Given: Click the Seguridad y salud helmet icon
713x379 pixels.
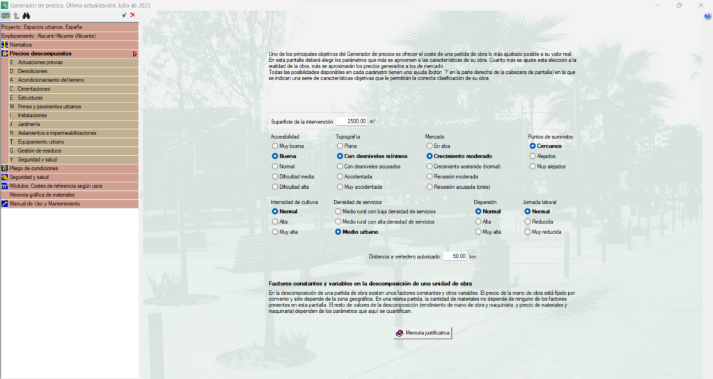Looking at the screenshot, I should pos(5,177).
